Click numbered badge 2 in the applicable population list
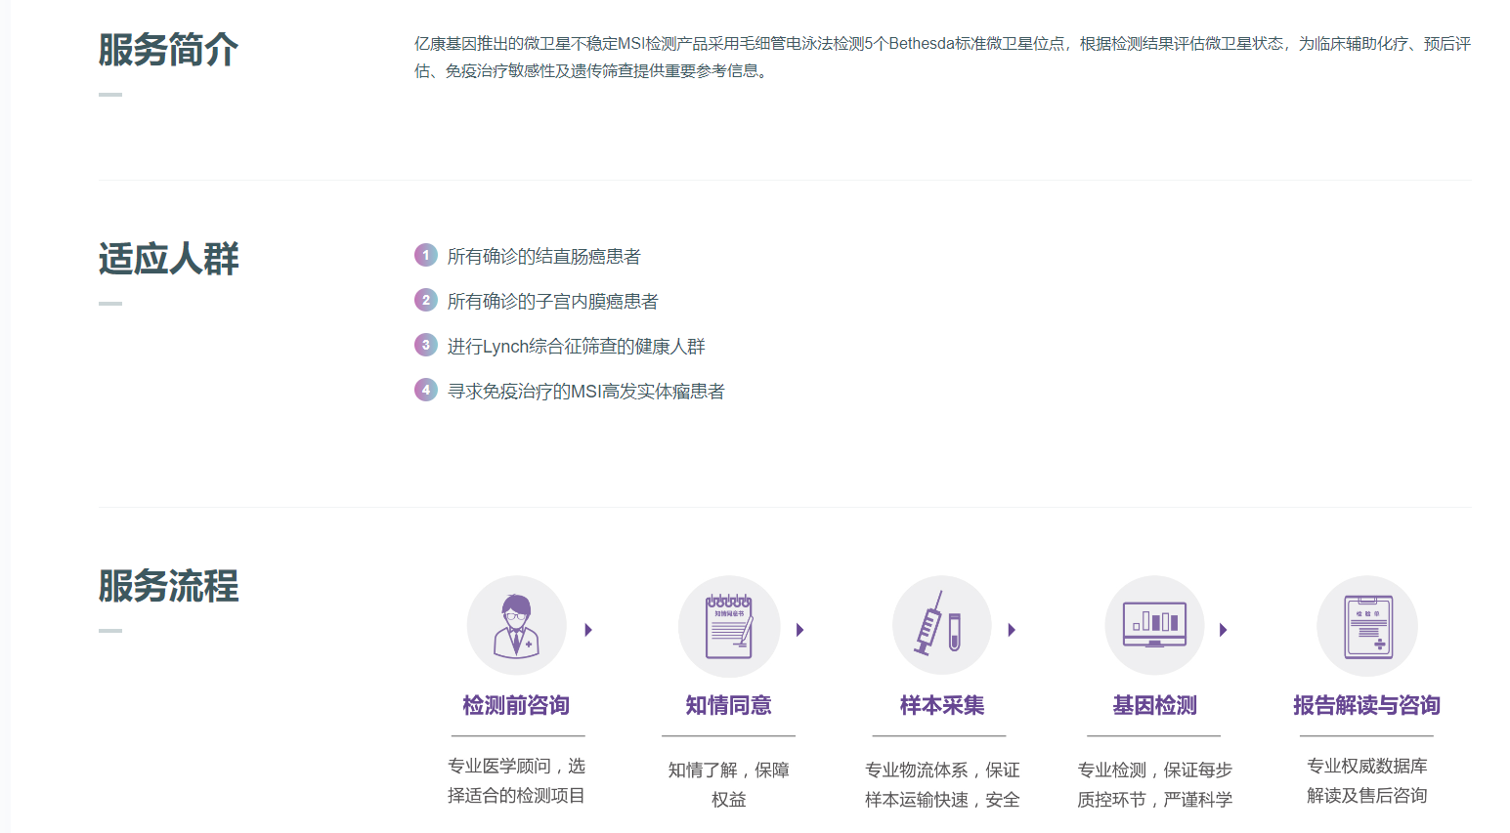The image size is (1510, 833). (x=425, y=300)
